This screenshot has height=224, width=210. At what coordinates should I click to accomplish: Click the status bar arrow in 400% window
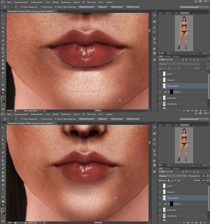[44, 223]
